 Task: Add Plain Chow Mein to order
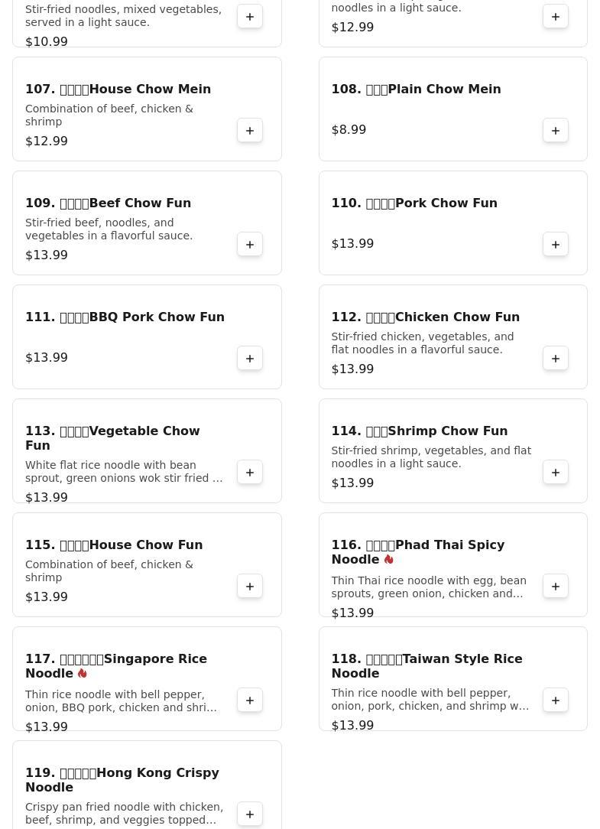pos(556,131)
